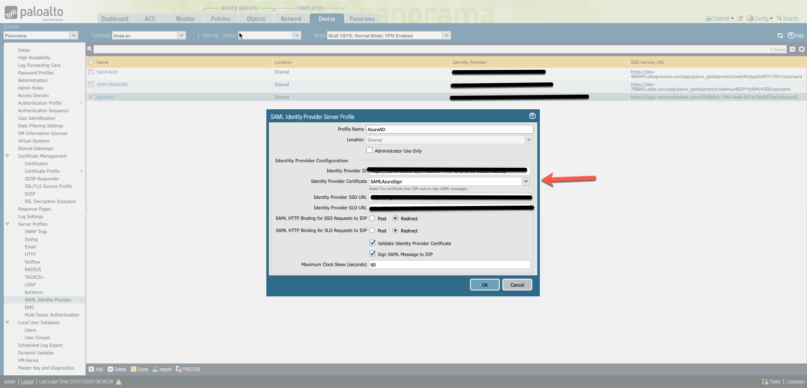The image size is (807, 388).
Task: Toggle the select-all checkbox in the table header
Action: tap(90, 62)
